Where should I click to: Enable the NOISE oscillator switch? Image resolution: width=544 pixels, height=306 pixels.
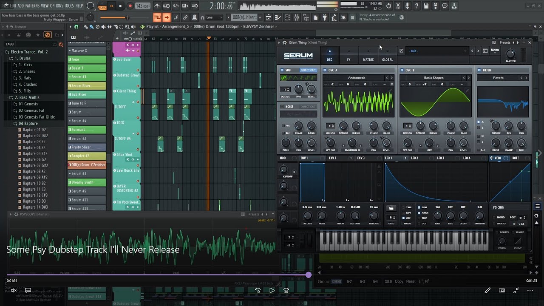(282, 107)
